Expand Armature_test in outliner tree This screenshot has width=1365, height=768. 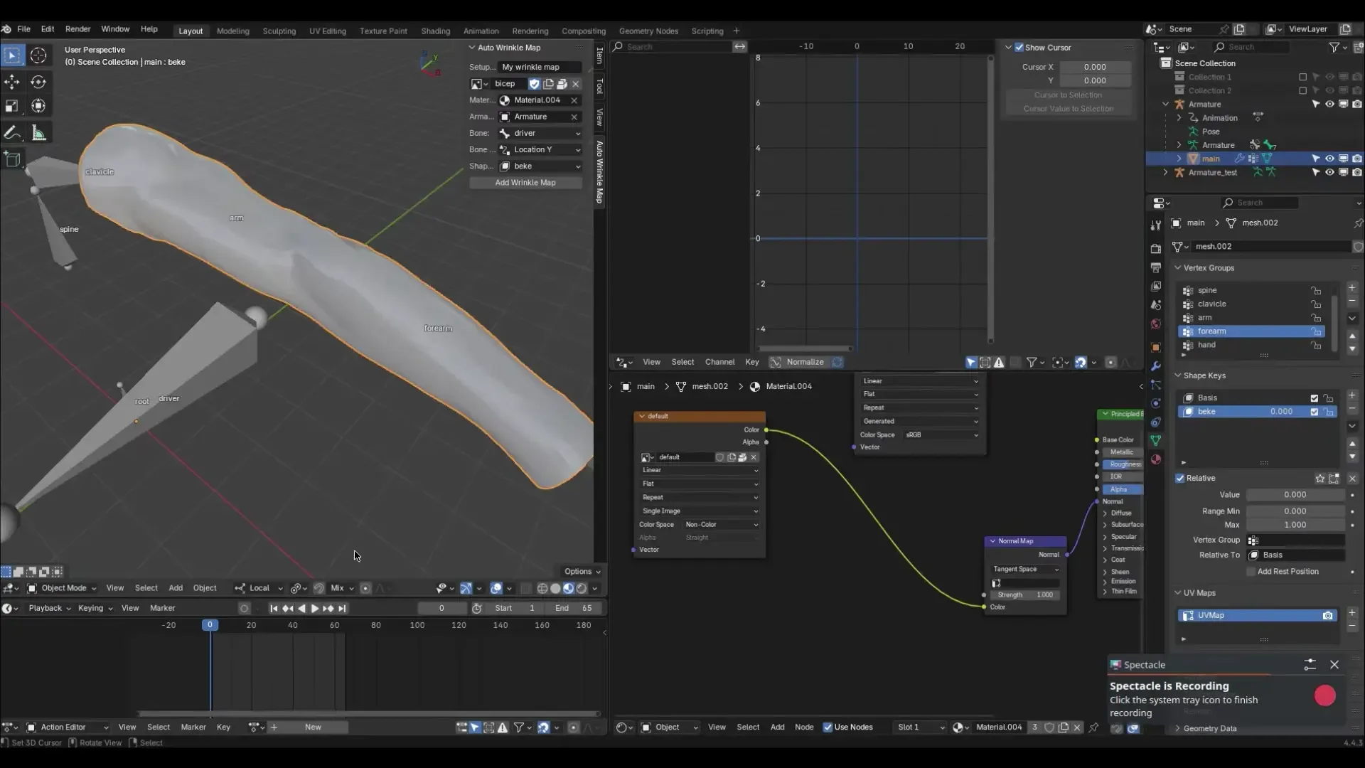[x=1165, y=172]
